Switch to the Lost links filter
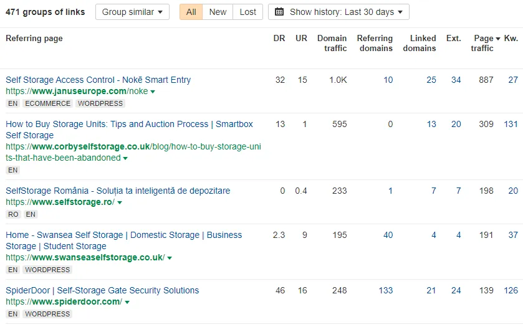The width and height of the screenshot is (523, 327). point(248,12)
